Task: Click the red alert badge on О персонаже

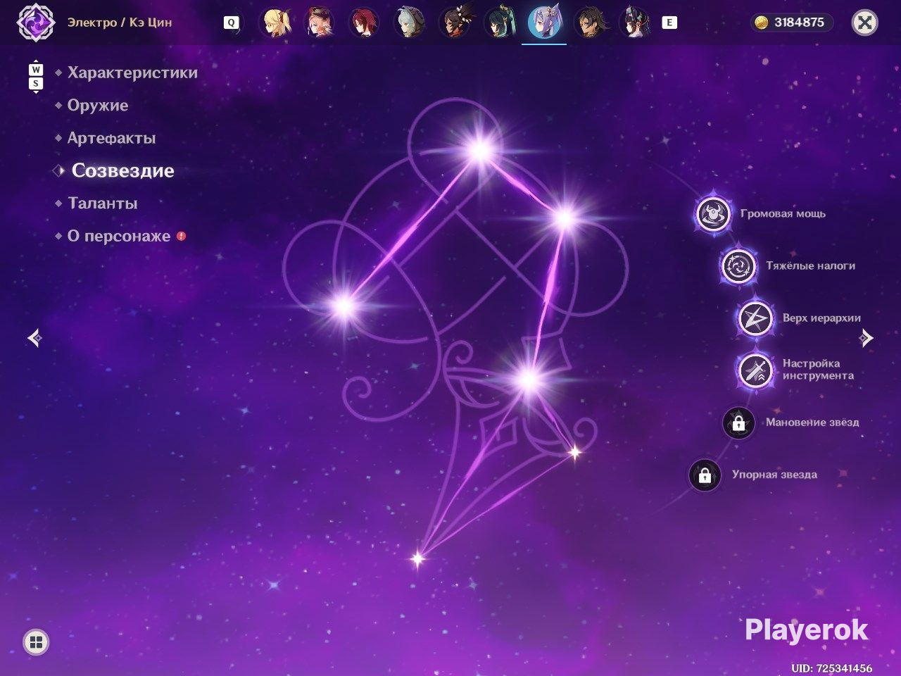Action: [181, 236]
